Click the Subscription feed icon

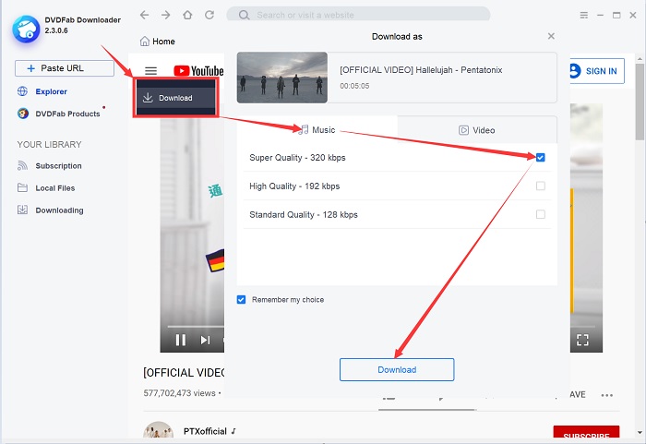pos(22,166)
